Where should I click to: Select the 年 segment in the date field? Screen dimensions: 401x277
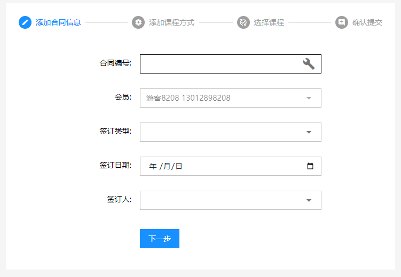(153, 166)
